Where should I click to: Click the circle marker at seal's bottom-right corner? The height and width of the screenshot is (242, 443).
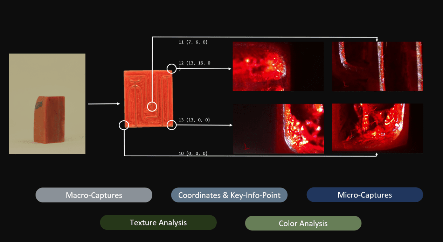point(171,125)
